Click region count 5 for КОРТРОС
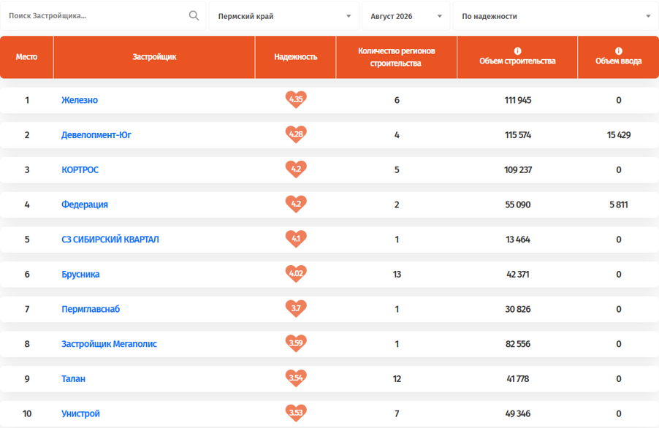Viewport: 659px width, 428px height. [397, 169]
